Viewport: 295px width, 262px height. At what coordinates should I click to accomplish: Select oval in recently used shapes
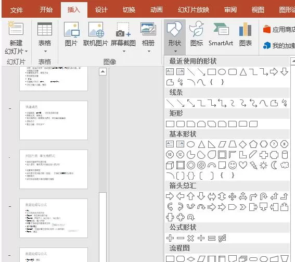[222, 72]
